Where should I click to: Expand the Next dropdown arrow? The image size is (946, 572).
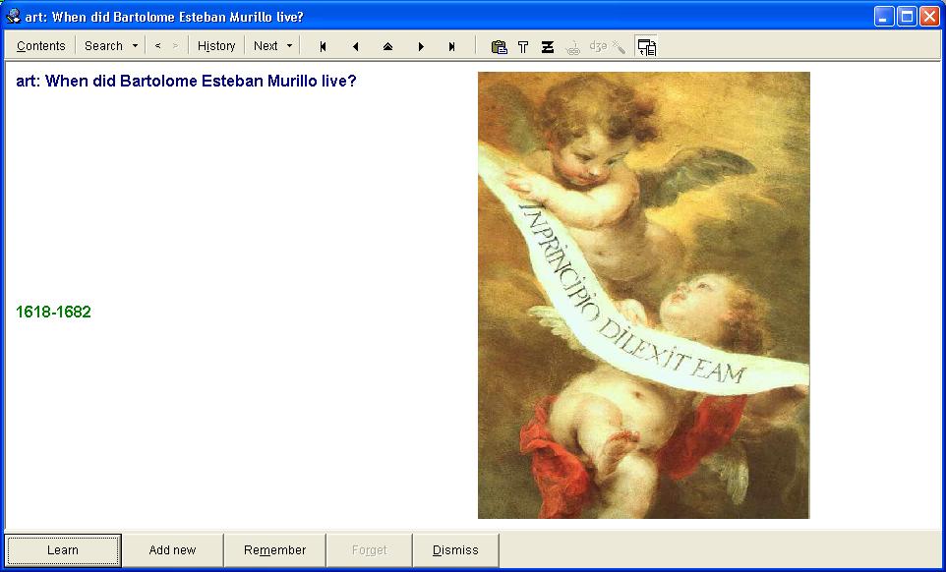pyautogui.click(x=289, y=46)
